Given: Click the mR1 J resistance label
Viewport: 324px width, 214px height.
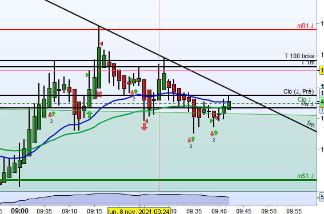Looking at the screenshot, I should [x=305, y=26].
